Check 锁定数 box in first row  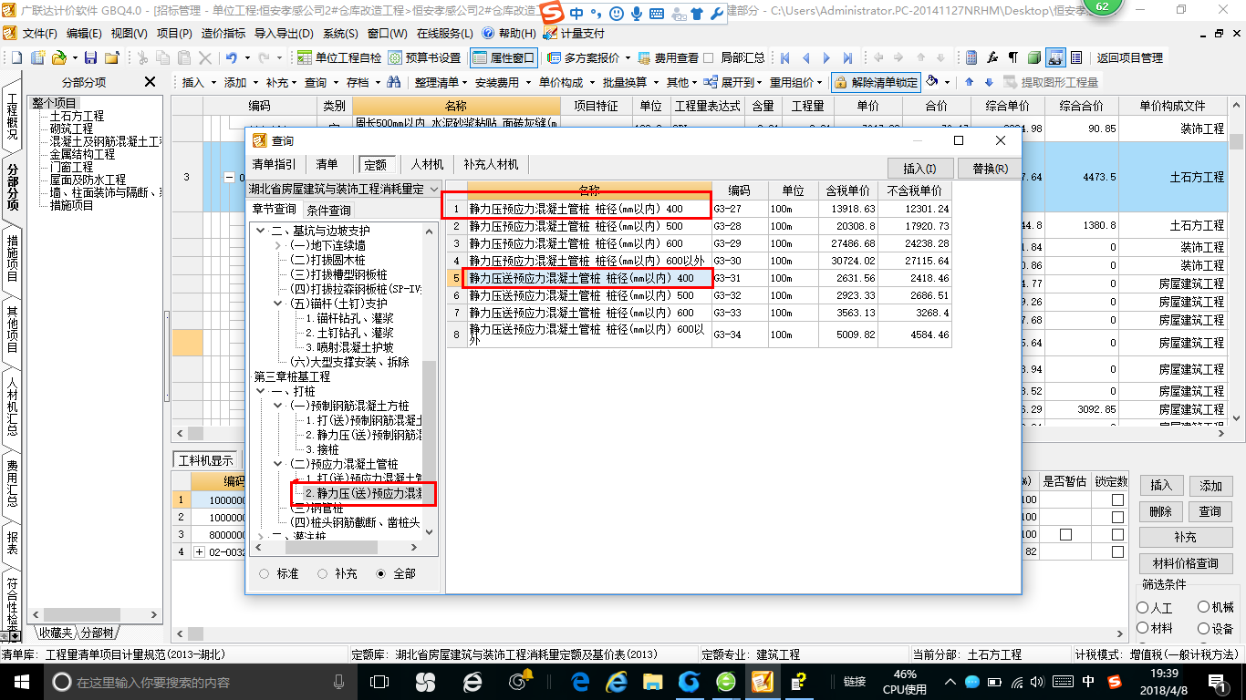point(1117,499)
